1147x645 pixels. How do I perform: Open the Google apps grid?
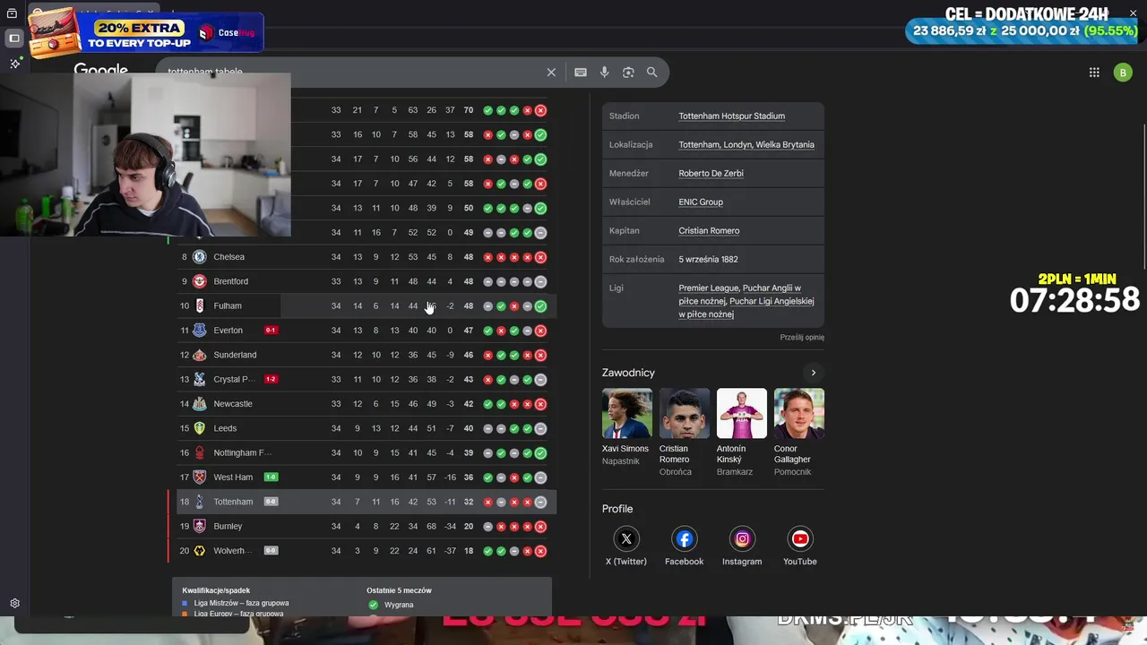[x=1094, y=73]
